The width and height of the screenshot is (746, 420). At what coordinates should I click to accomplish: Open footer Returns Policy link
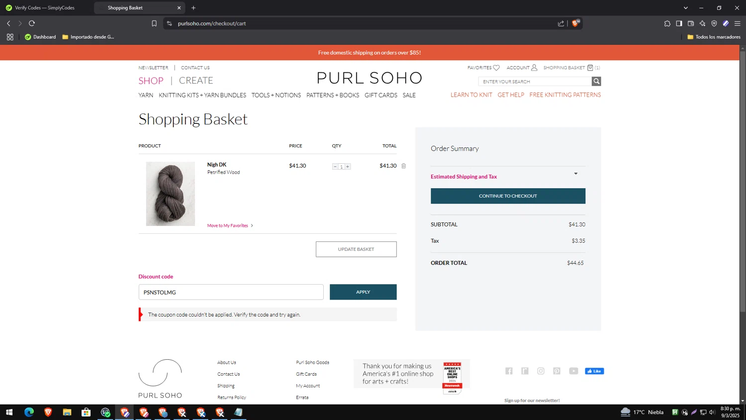pos(232,397)
